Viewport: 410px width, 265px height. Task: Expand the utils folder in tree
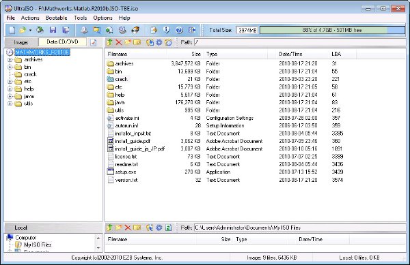tap(10, 104)
